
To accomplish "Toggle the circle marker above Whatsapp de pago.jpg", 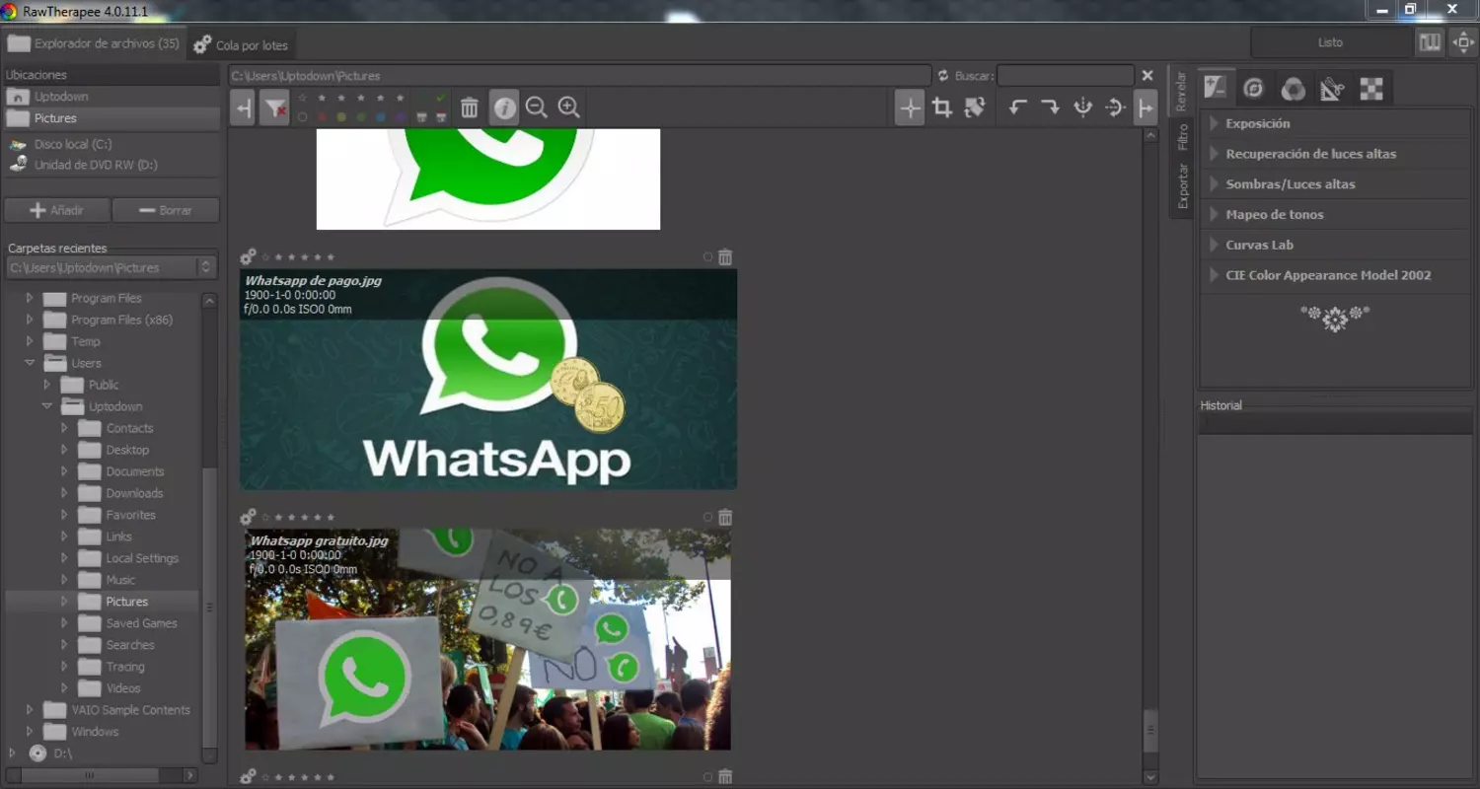I will coord(707,256).
